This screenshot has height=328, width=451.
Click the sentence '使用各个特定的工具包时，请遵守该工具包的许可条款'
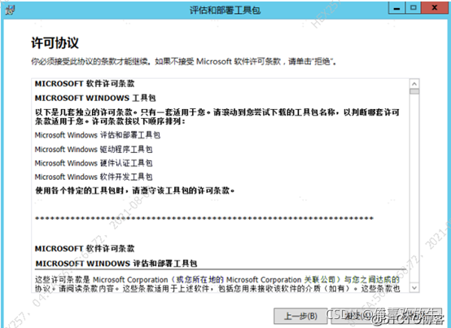(x=134, y=190)
